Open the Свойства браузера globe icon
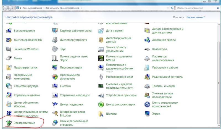 point(9,86)
